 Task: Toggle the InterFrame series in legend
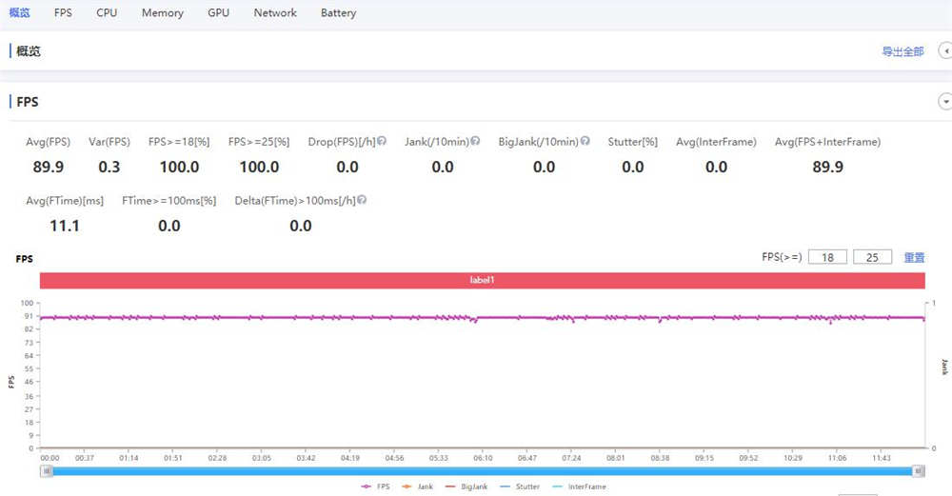[x=579, y=486]
